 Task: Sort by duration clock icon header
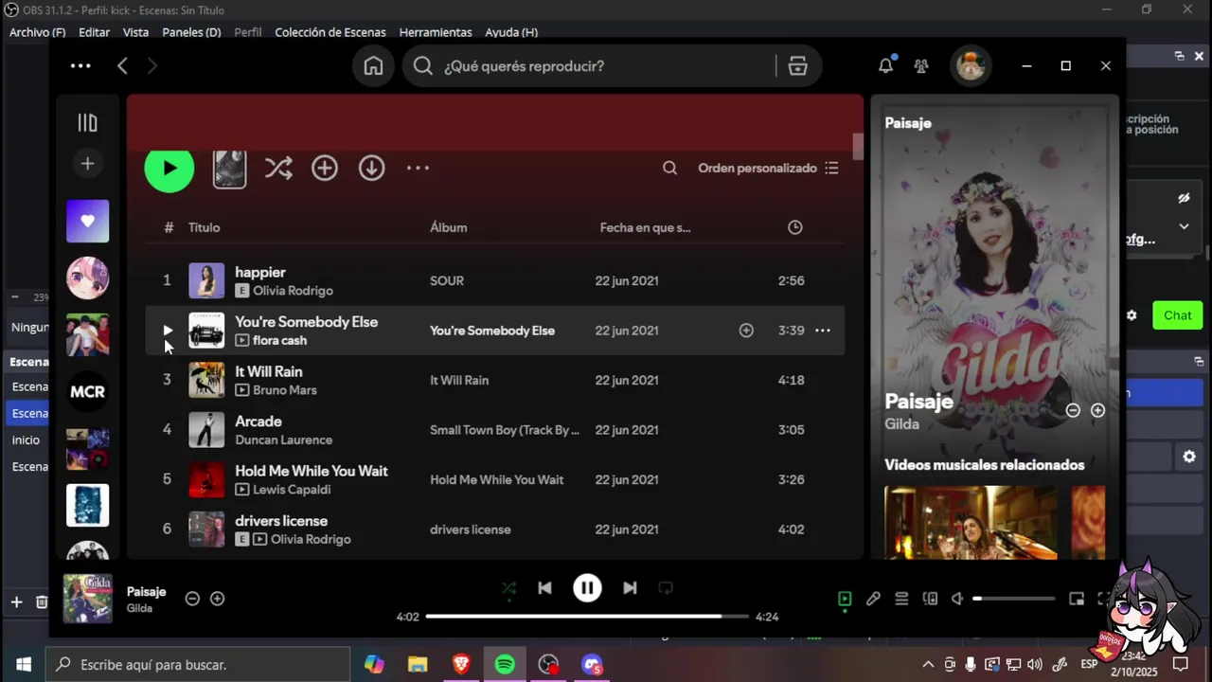click(x=795, y=227)
